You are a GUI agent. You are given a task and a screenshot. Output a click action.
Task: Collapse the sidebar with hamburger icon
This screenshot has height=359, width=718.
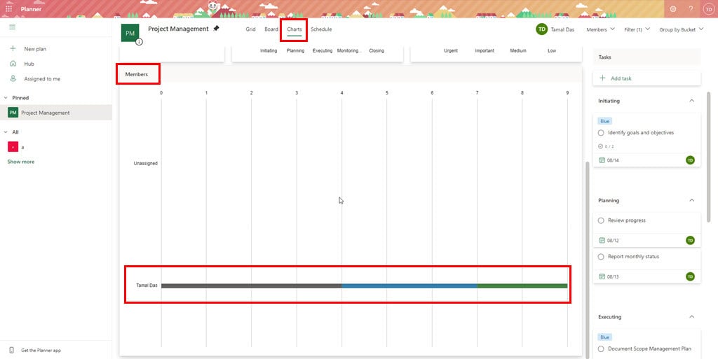(13, 27)
